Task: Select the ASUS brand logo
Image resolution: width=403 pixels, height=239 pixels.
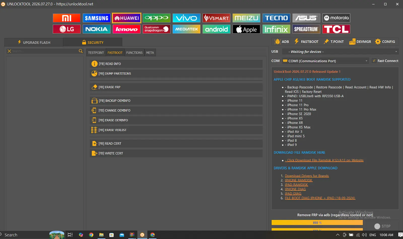Action: click(x=306, y=18)
